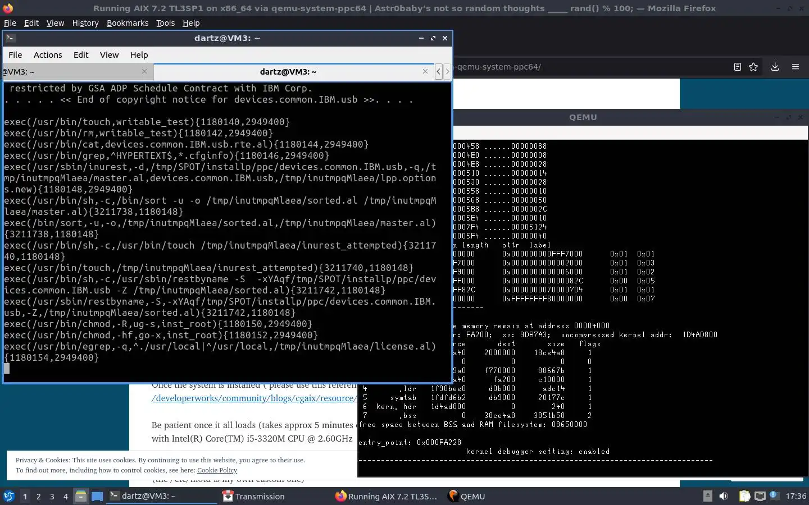Image resolution: width=809 pixels, height=505 pixels.
Task: Open the Cookie Policy link
Action: tap(217, 470)
